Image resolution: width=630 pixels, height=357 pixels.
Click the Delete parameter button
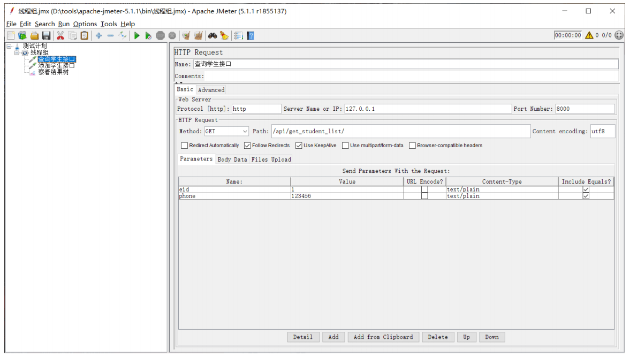click(437, 337)
